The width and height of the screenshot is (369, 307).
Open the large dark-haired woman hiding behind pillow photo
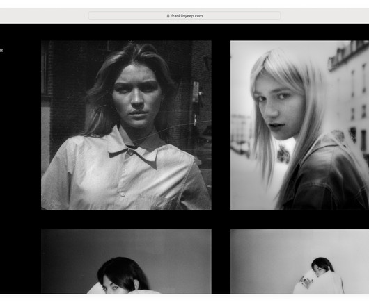(126, 261)
